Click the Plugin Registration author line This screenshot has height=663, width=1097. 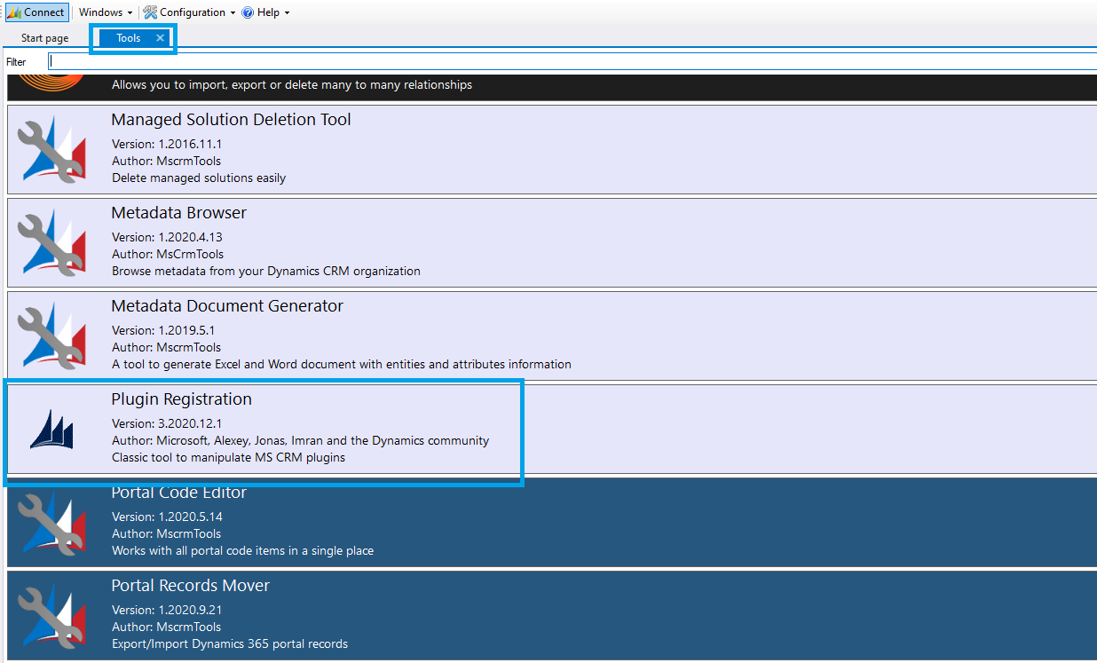[x=300, y=440]
